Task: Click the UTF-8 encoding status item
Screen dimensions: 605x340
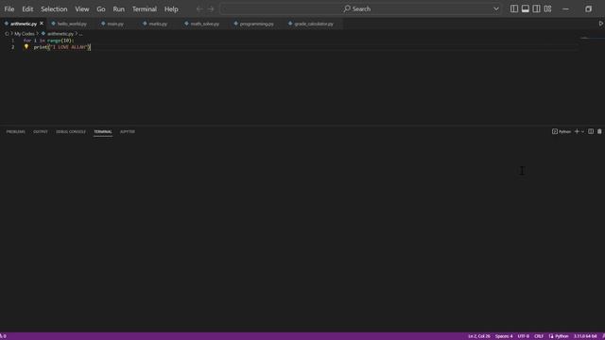Action: point(523,336)
